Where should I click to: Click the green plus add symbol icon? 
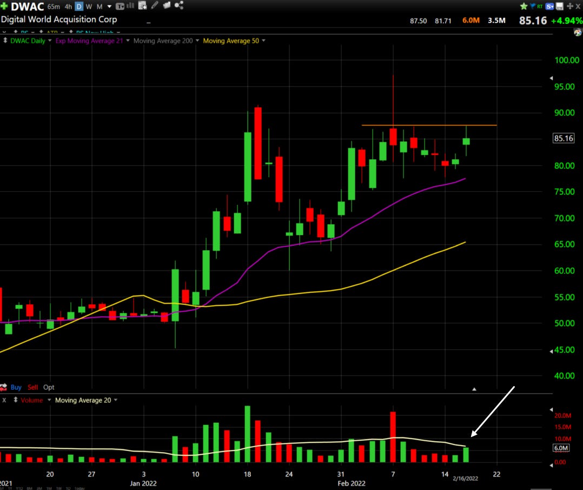click(x=4, y=6)
